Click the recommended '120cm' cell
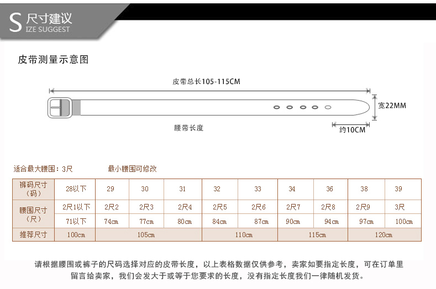This screenshot has width=436, height=289. point(384,235)
